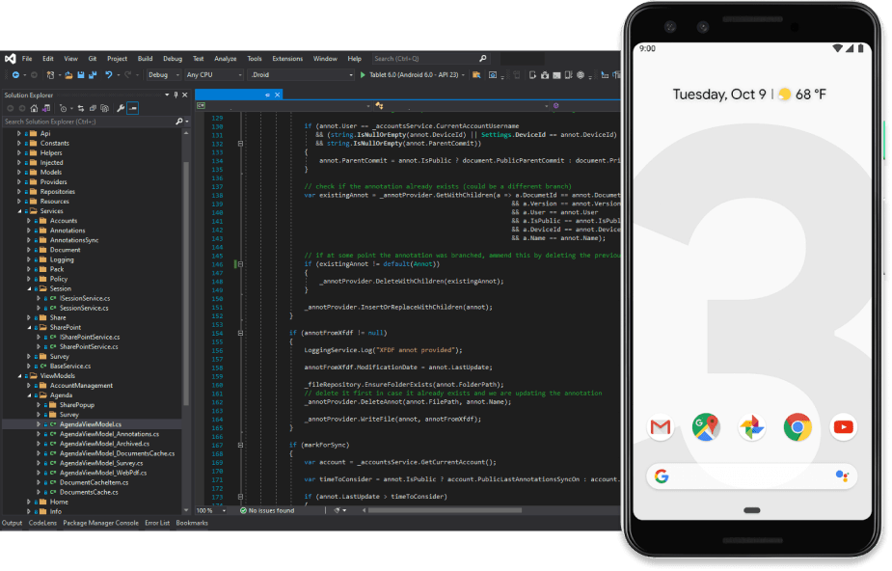892x571 pixels.
Task: Click Solution Explorer properties wrench icon
Action: point(121,108)
